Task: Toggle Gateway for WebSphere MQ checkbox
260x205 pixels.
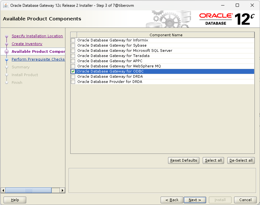Action: tap(73, 66)
